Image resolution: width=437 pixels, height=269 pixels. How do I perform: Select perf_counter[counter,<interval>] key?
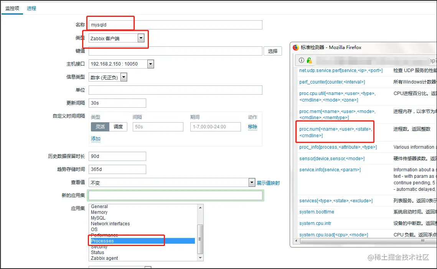tap(332, 82)
